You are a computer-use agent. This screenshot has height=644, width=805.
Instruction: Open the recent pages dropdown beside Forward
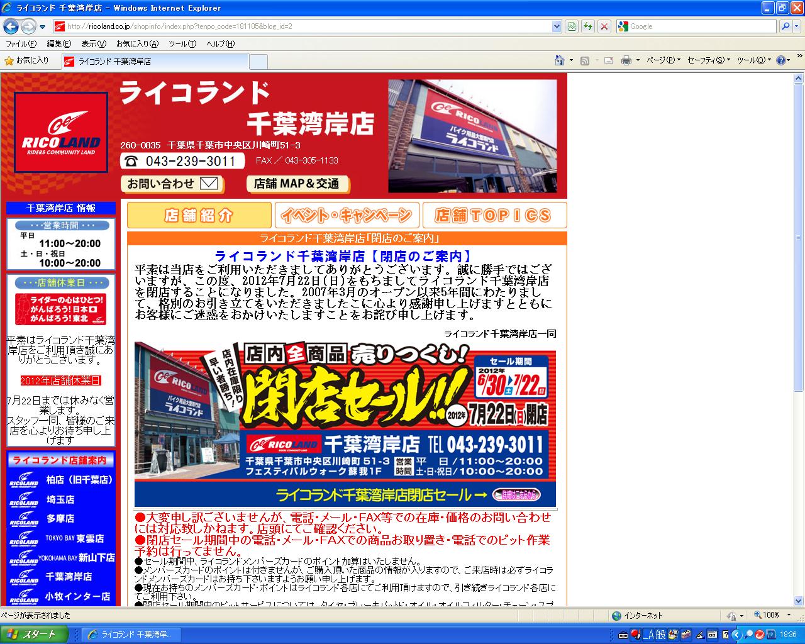(42, 27)
